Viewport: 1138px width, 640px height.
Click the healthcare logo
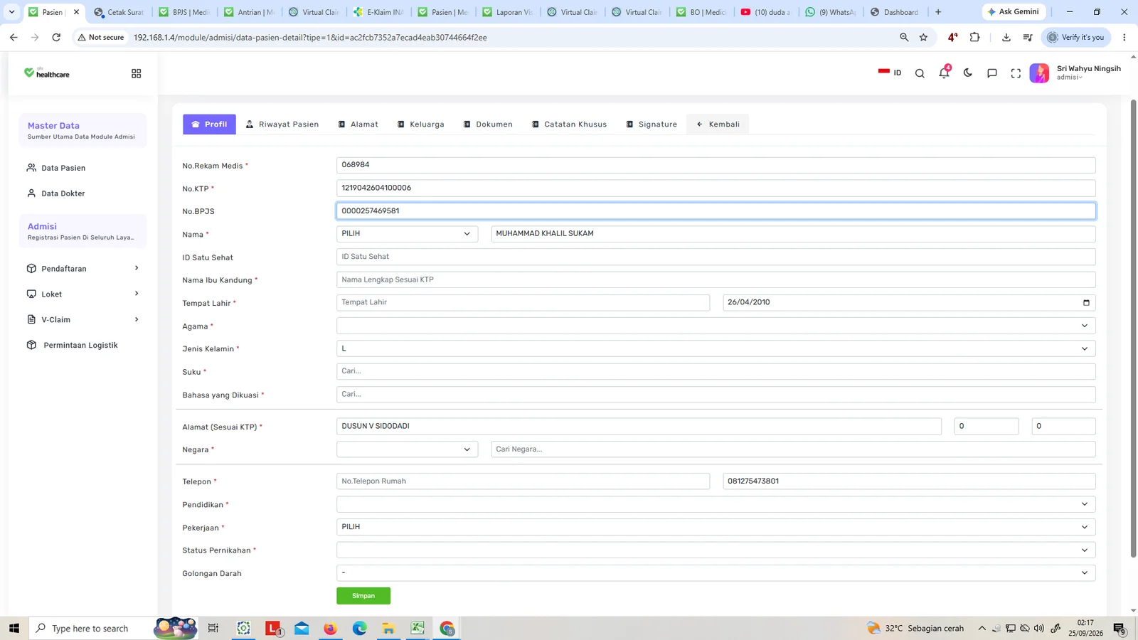pos(47,73)
